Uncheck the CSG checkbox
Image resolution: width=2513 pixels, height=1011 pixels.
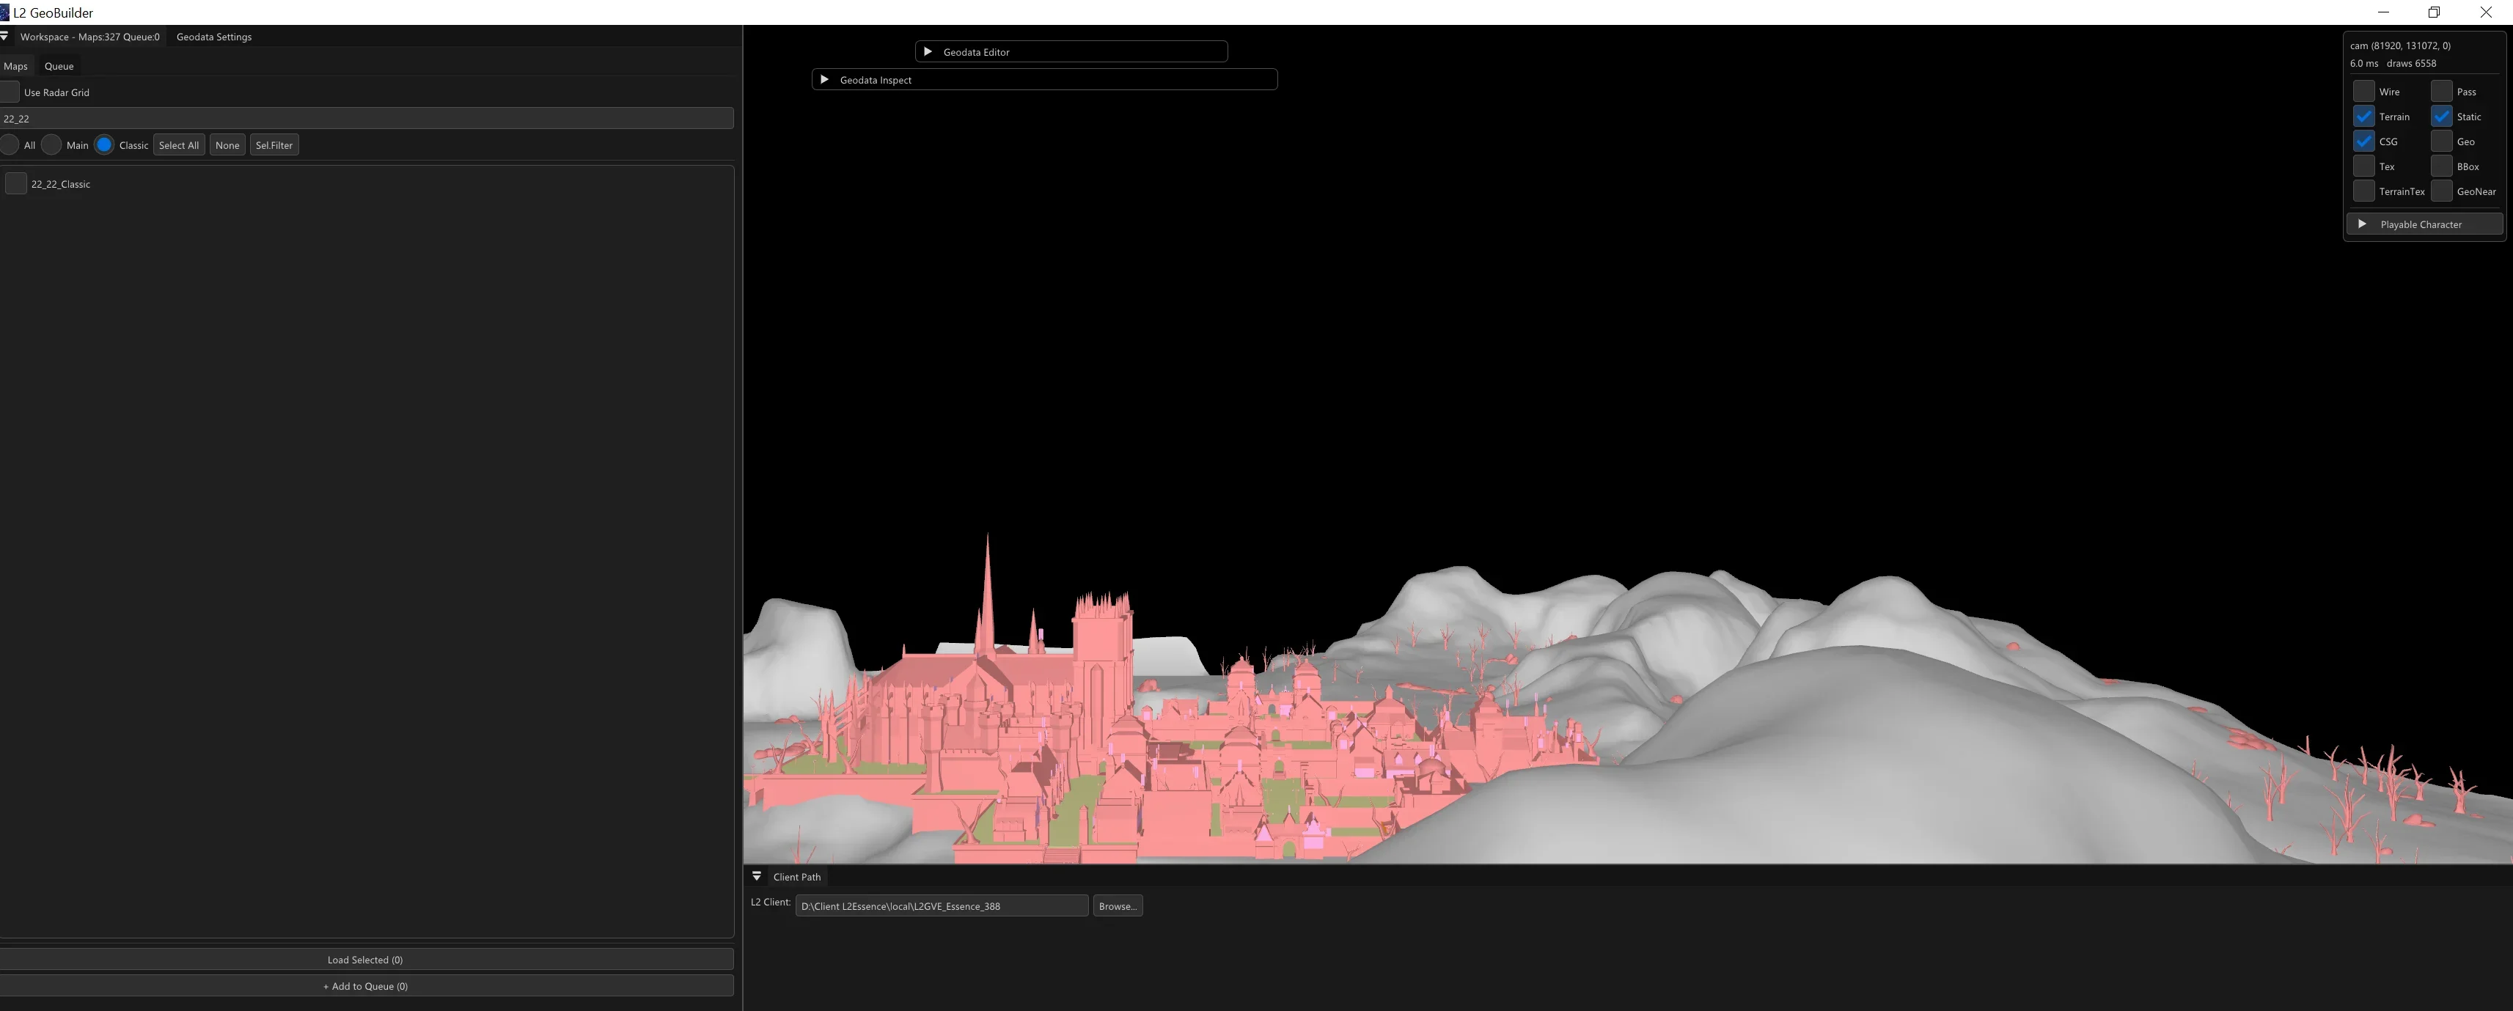pos(2363,141)
